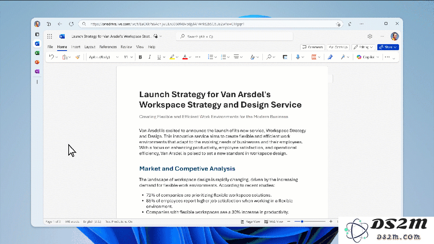Click the Reuse Files icon in the ribbon
The width and height of the screenshot is (434, 244).
[285, 57]
